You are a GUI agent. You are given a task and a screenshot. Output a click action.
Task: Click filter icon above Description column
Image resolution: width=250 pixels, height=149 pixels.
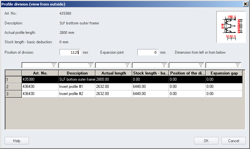pyautogui.click(x=90, y=65)
